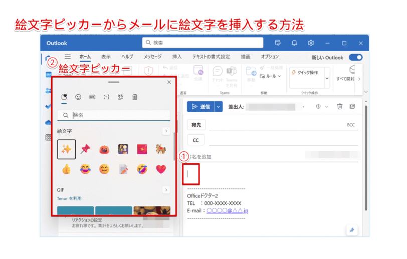Open the more apps grid in sidebar
Screen dimensions: 407x259
click(48, 137)
